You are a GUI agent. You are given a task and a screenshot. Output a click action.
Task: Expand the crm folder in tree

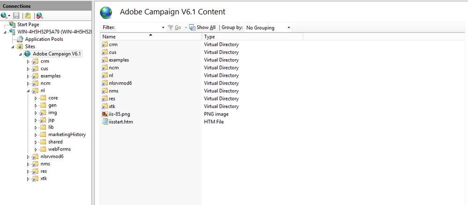click(x=28, y=61)
